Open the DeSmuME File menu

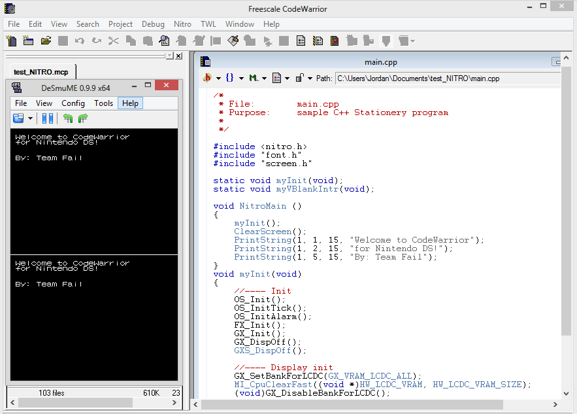tap(21, 103)
